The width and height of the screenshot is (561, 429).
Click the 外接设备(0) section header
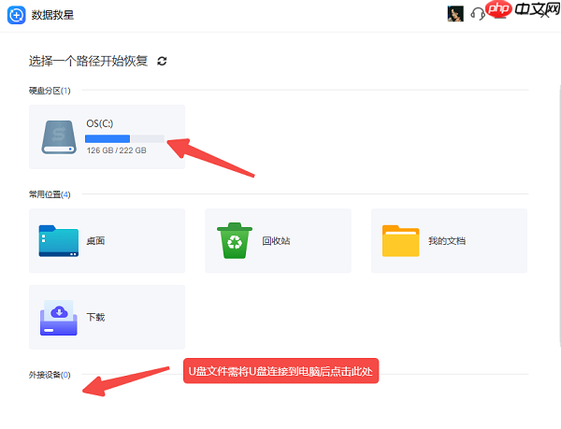pos(50,375)
